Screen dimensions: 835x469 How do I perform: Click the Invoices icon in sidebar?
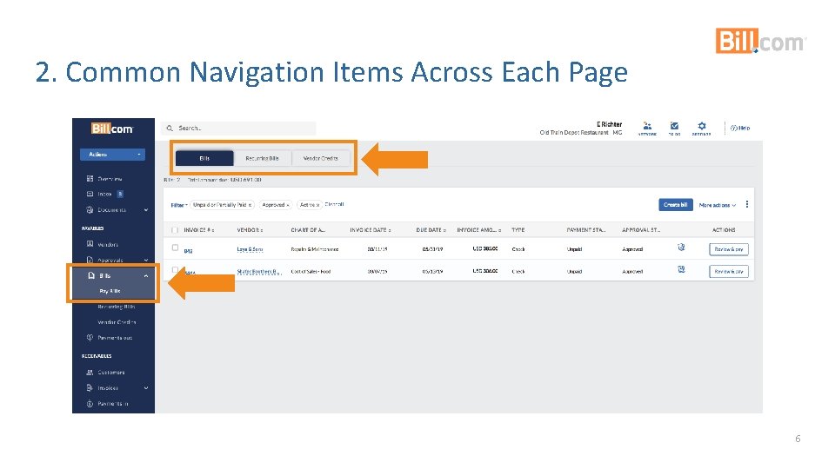(x=90, y=387)
